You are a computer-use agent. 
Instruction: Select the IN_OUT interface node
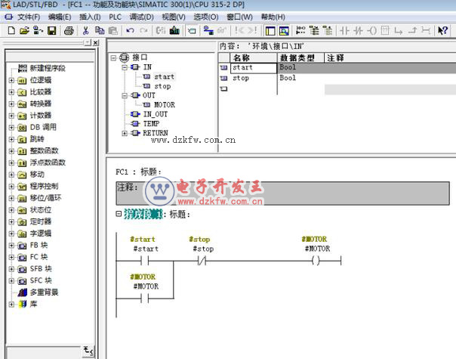[x=156, y=114]
